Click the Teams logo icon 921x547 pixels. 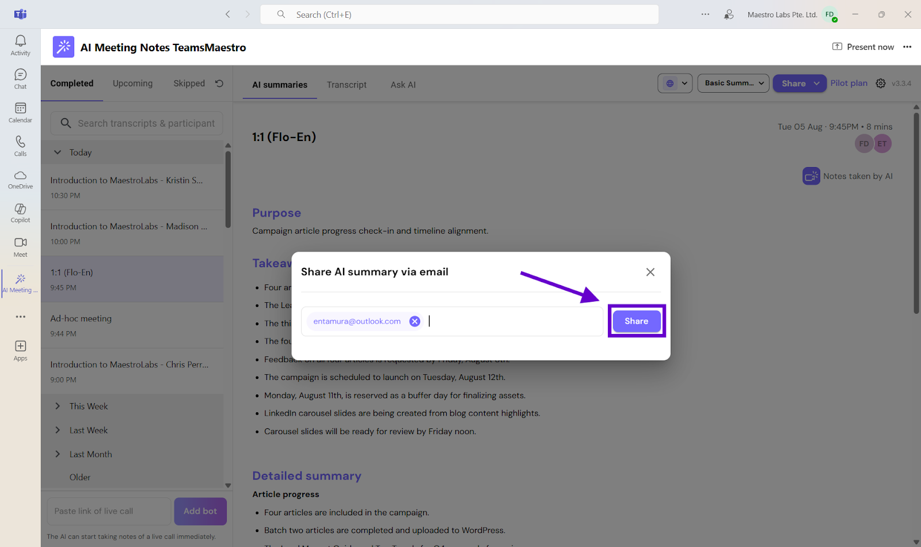coord(20,14)
